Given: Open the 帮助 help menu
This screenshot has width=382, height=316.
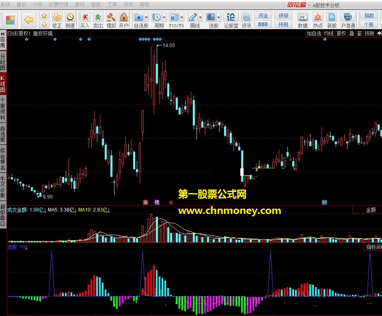Looking at the screenshot, I should point(145,4).
